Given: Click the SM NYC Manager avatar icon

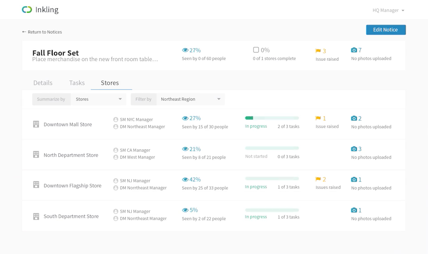Looking at the screenshot, I should pos(116,120).
